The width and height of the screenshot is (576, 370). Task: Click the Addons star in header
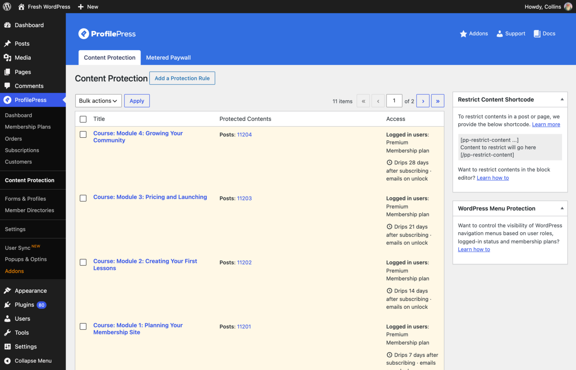click(474, 34)
